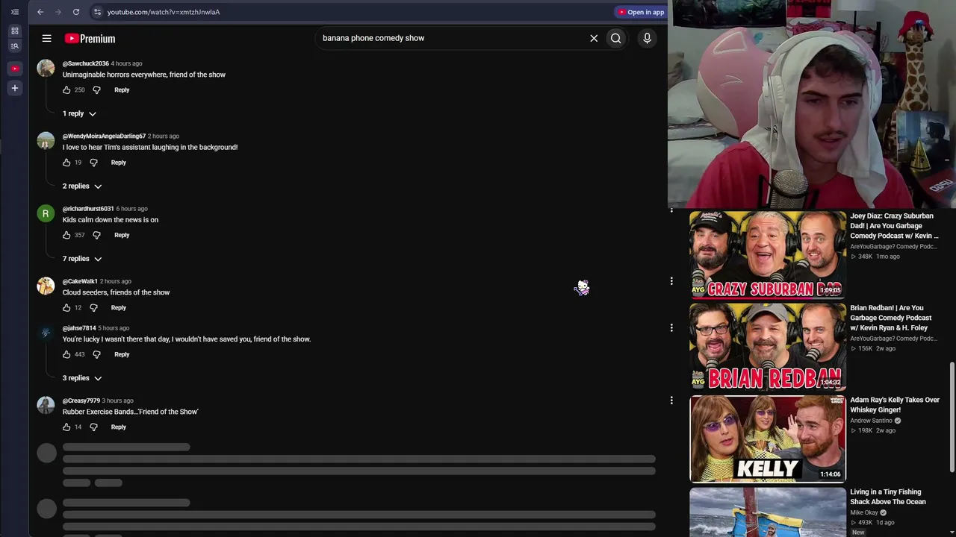Like the comment by @Creasy7979

66,427
